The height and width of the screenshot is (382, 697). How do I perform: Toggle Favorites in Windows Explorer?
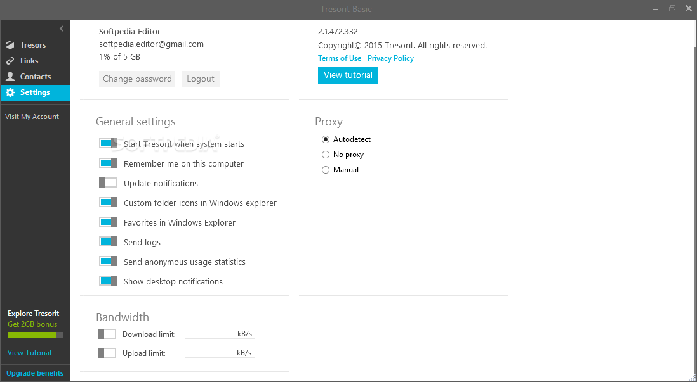click(108, 222)
